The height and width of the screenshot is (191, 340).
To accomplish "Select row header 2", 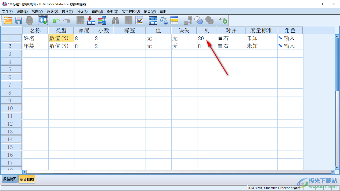I will point(11,46).
